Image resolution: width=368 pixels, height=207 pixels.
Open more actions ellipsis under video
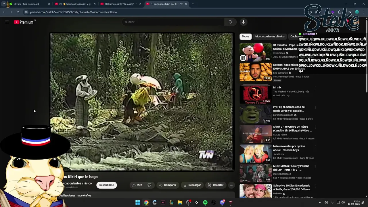231,185
